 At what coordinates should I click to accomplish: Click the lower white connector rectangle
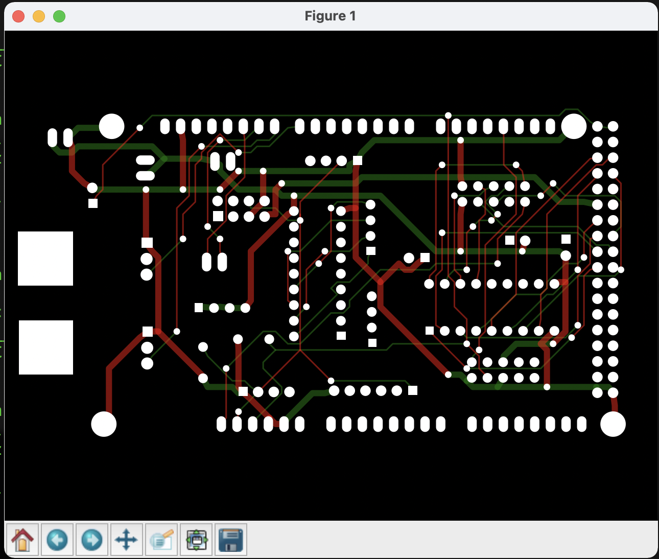coord(45,347)
